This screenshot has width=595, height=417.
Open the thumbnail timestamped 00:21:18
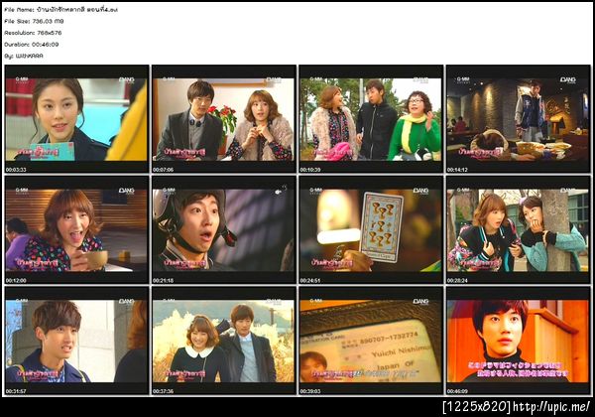(224, 229)
